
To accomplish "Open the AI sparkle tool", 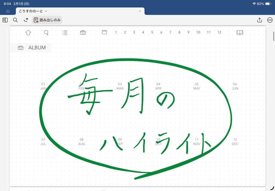I will pos(26,20).
